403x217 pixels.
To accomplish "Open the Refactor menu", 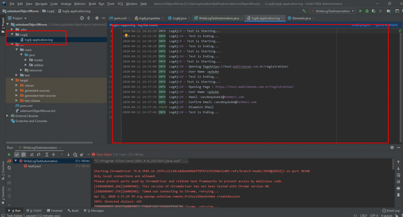I will coord(80,4).
